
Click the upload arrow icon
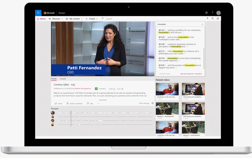click(207, 18)
